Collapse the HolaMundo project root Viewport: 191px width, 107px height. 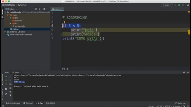[x=5, y=12]
